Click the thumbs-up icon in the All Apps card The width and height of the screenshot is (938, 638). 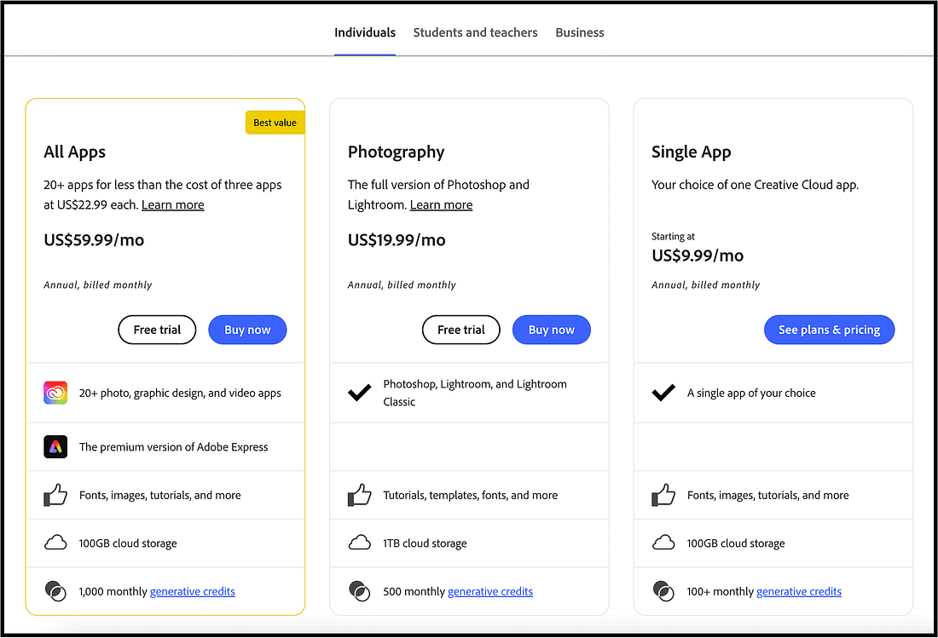55,495
